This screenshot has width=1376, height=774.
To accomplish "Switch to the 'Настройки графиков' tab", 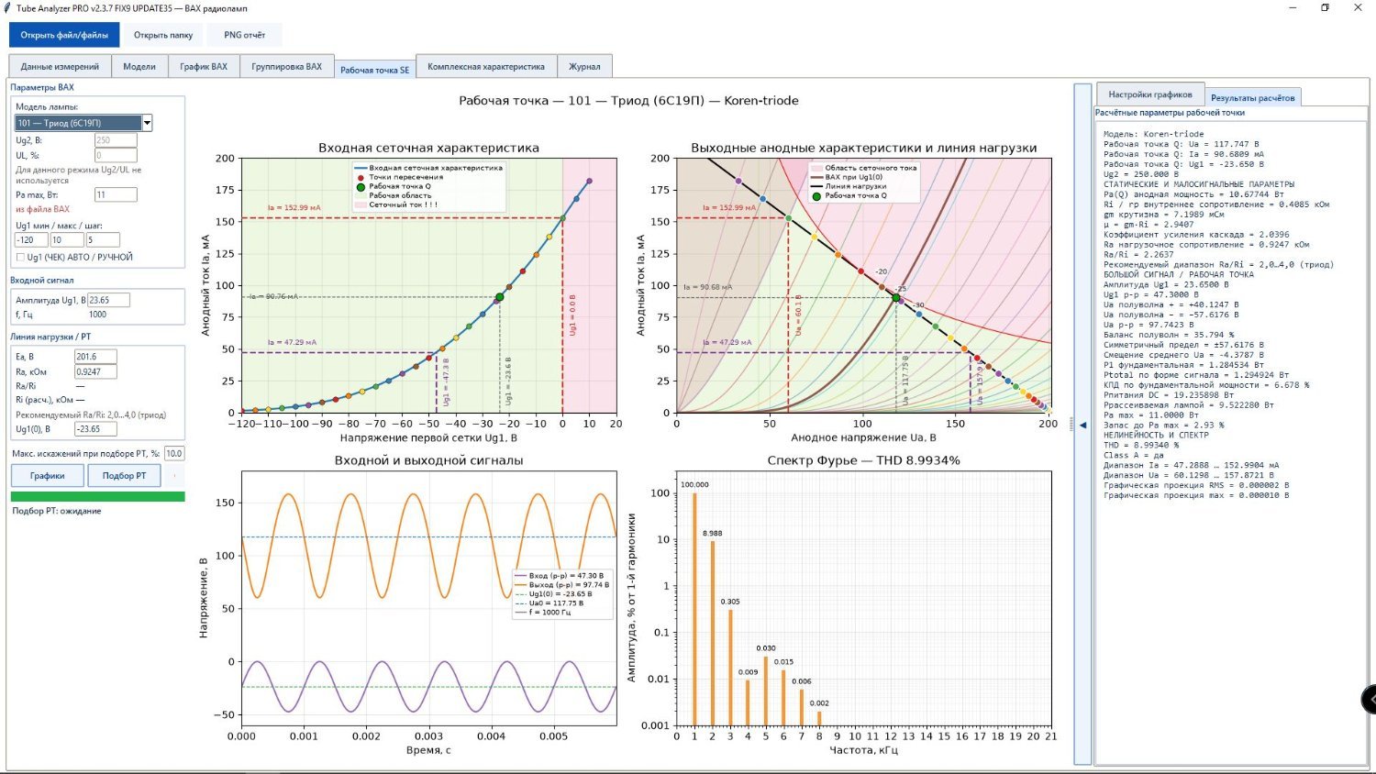I will coord(1150,94).
